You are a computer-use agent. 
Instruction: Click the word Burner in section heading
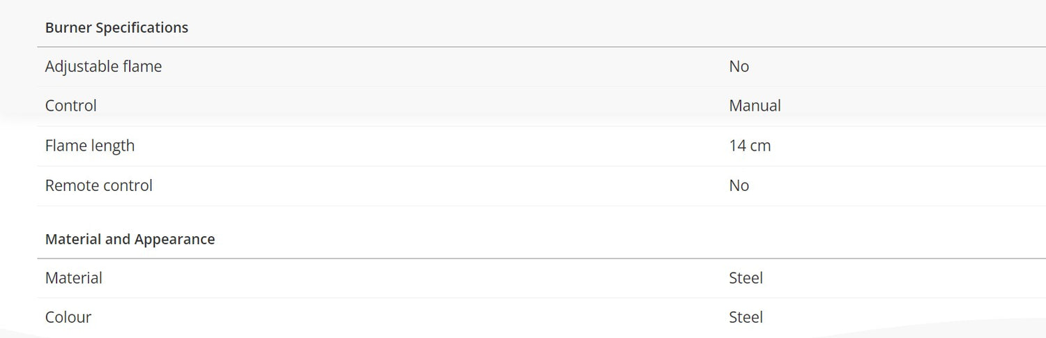point(68,28)
